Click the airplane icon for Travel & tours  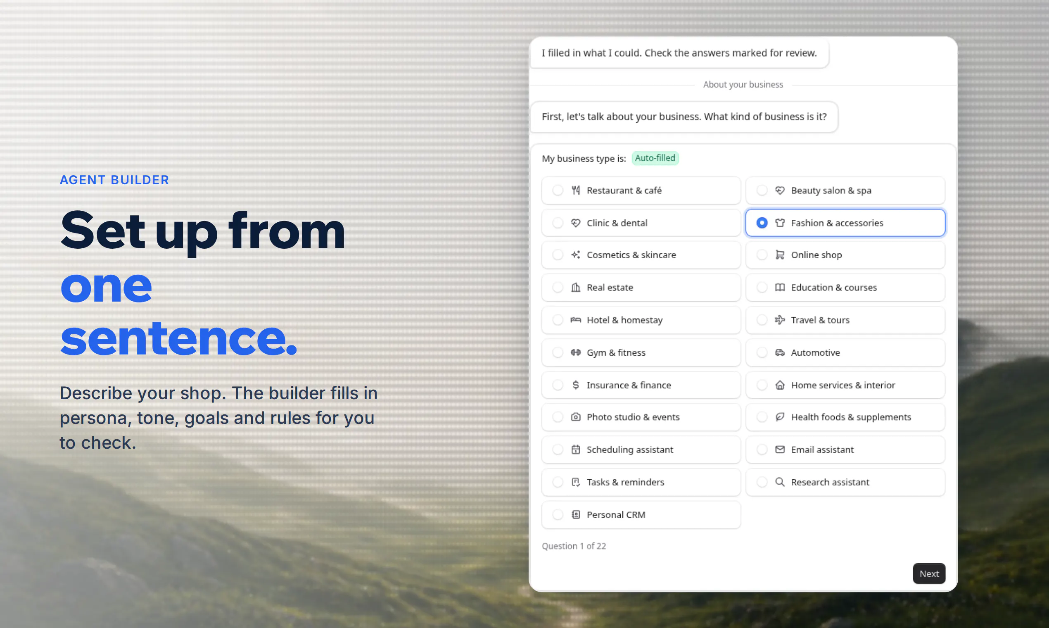pyautogui.click(x=780, y=320)
